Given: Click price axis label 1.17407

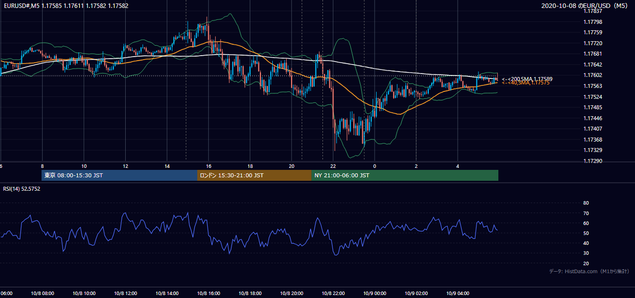Looking at the screenshot, I should click(x=593, y=129).
